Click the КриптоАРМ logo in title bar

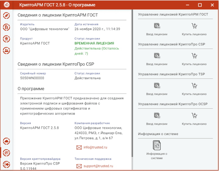pyautogui.click(x=6, y=5)
